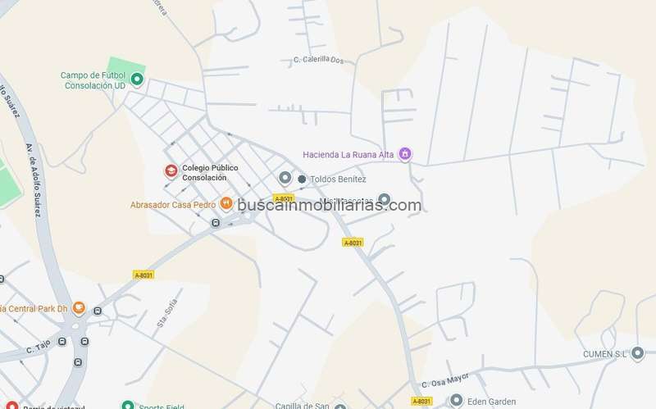This screenshot has height=409, width=656.
Task: Select the Colegio Público Consolación school pin
Action: tap(171, 171)
